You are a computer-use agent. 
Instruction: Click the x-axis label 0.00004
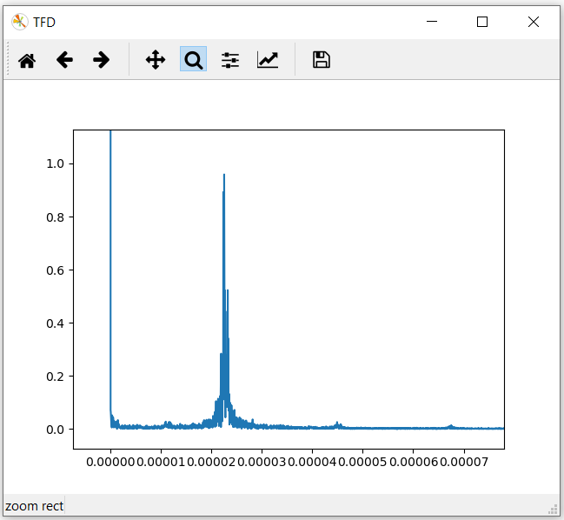pos(312,462)
